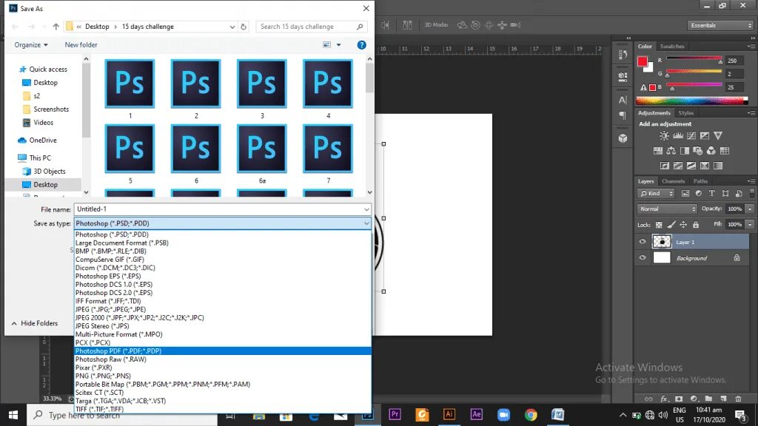Click the red R color slider
Screen dimensions: 758x426
coord(694,58)
